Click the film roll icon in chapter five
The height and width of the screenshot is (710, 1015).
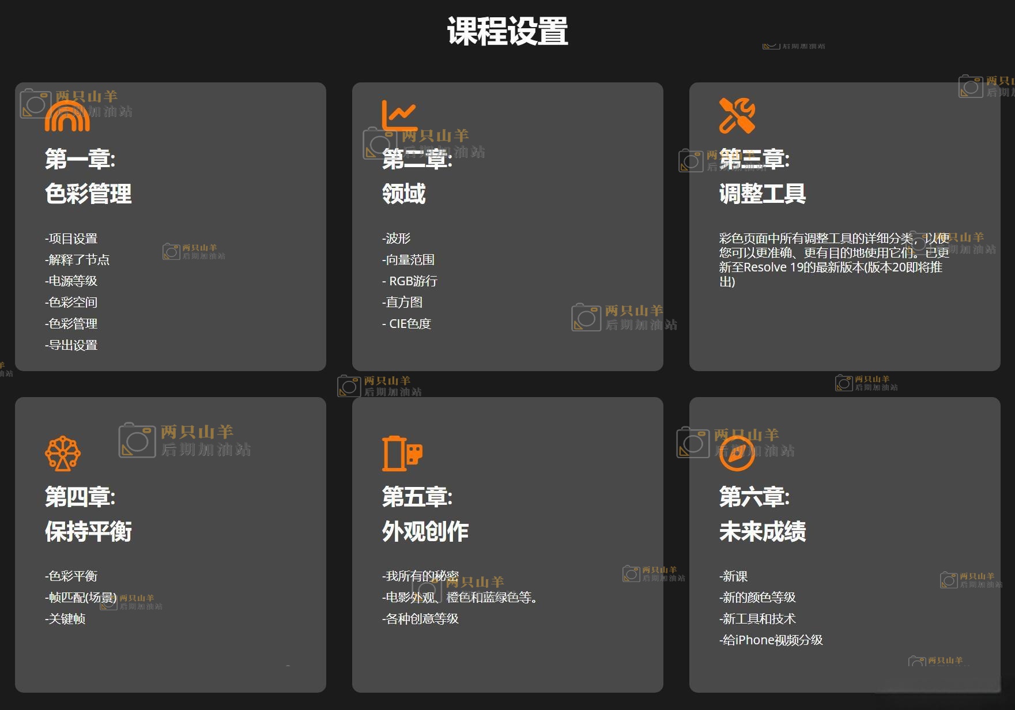[402, 454]
